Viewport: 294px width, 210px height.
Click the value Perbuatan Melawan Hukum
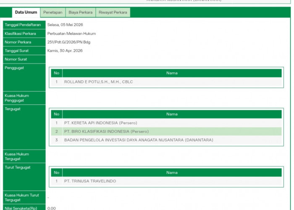click(x=71, y=34)
